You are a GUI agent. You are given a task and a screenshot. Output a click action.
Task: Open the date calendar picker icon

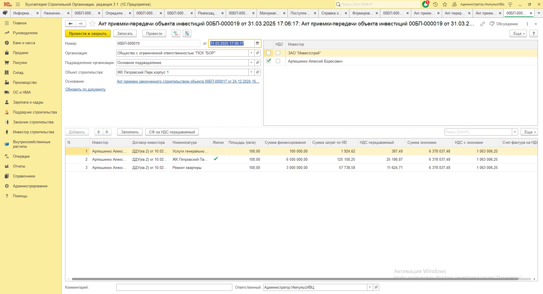(x=257, y=43)
